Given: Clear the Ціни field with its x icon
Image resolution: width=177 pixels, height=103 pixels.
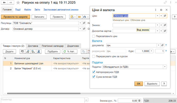Looking at the screenshot, I should pyautogui.click(x=161, y=16).
